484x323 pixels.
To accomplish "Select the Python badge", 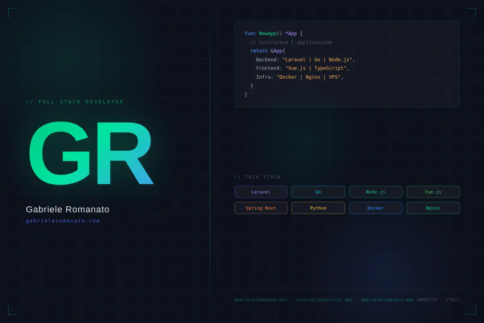I will [318, 208].
